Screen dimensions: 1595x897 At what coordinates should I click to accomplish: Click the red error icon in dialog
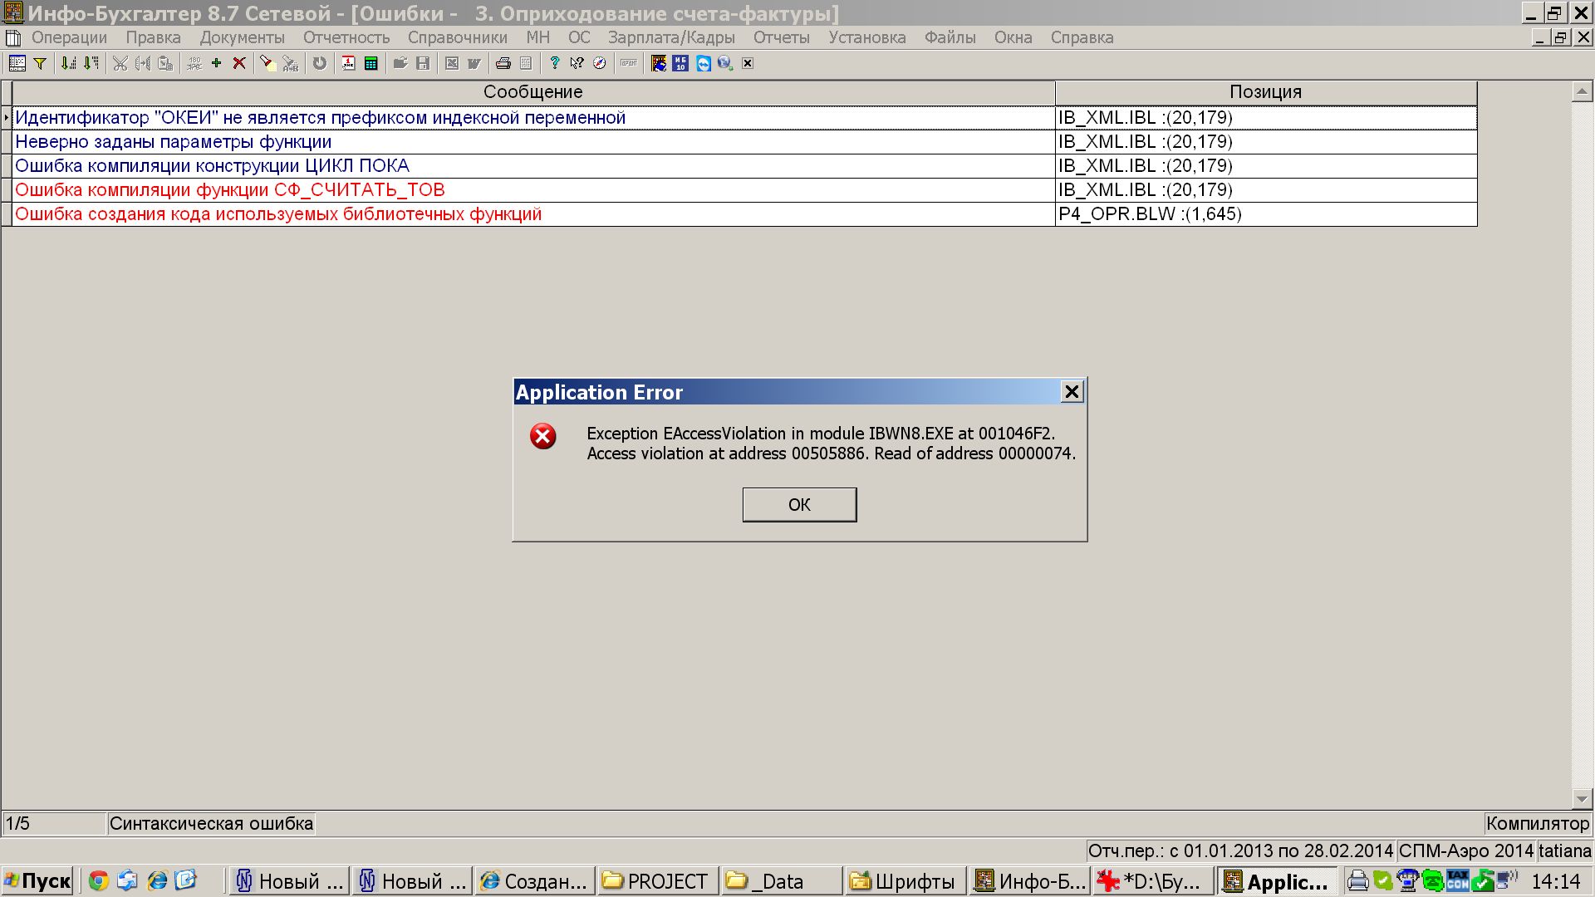(543, 436)
